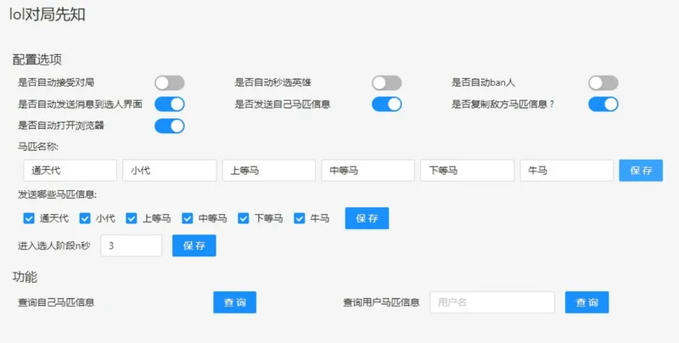Disable 是否自动发送消息到选人界面 toggle
The image size is (679, 343).
pos(170,104)
